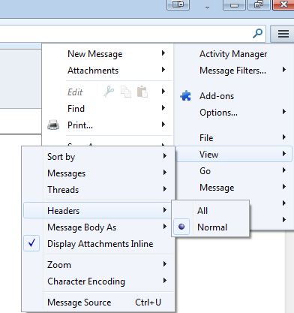Expand the Options submenu arrow
Viewport: 294px width, 313px height.
[x=284, y=112]
